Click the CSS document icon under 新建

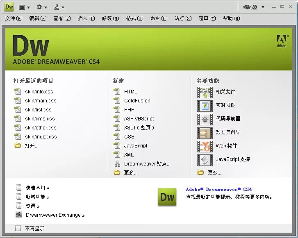117,136
